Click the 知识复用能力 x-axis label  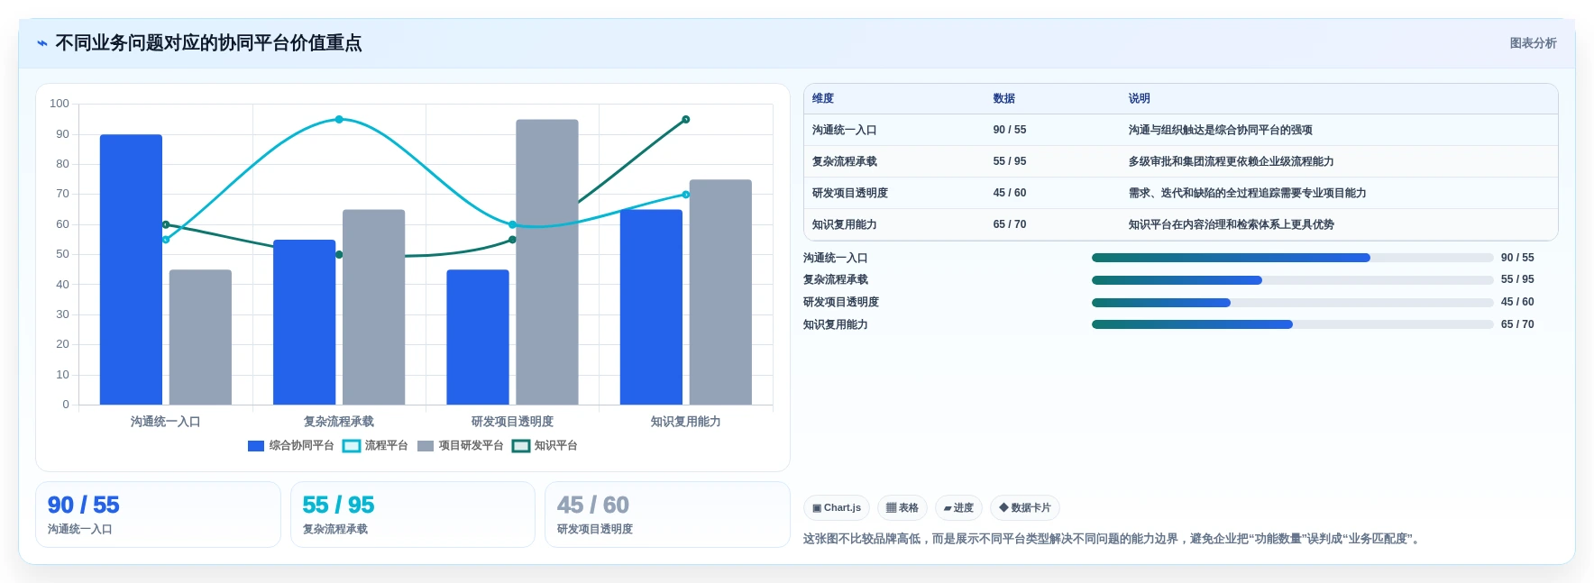[686, 422]
